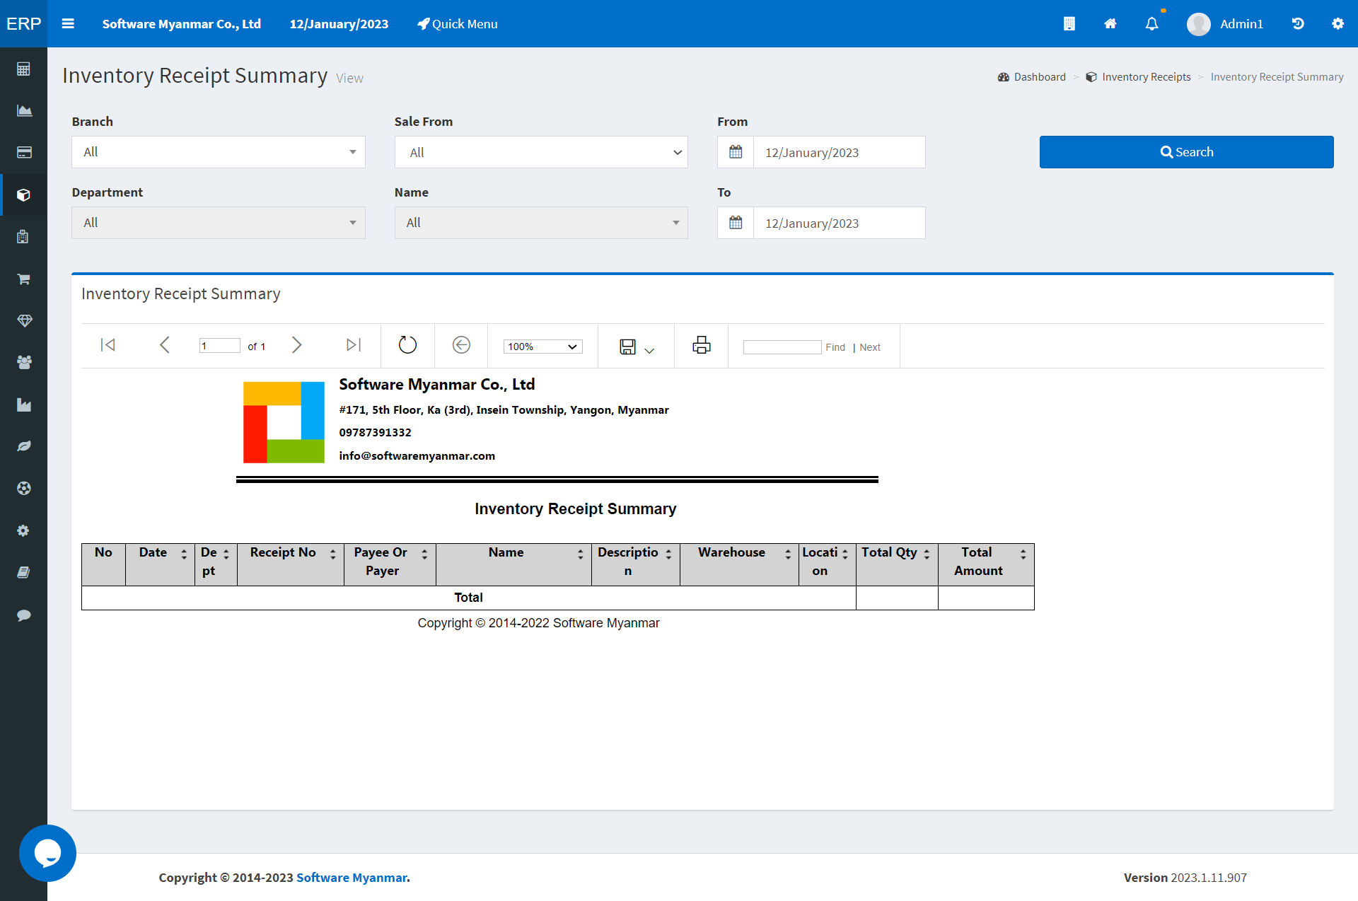Click the ERP logo
This screenshot has width=1358, height=901.
point(23,23)
